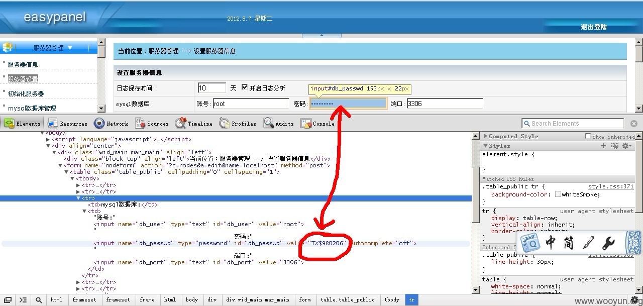Open the 服务器管理 dropdown menu
This screenshot has height=306, width=643.
click(x=70, y=48)
